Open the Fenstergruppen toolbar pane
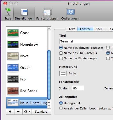Viewport: 113px width, 120px height. coord(47,14)
